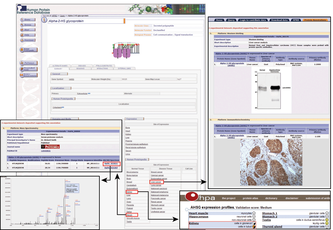Image resolution: width=333 pixels, height=230 pixels.
Task: Launch the Blast tool from sidebar
Action: tap(27, 30)
